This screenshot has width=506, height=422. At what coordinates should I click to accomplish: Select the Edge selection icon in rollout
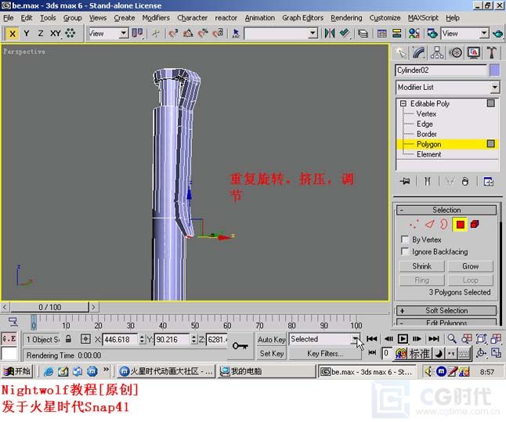point(429,224)
